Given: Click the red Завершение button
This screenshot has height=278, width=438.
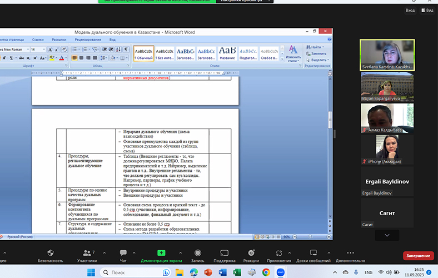Looking at the screenshot, I should point(417,256).
